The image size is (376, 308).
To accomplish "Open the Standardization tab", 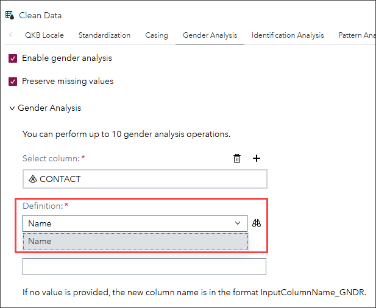I will [104, 35].
